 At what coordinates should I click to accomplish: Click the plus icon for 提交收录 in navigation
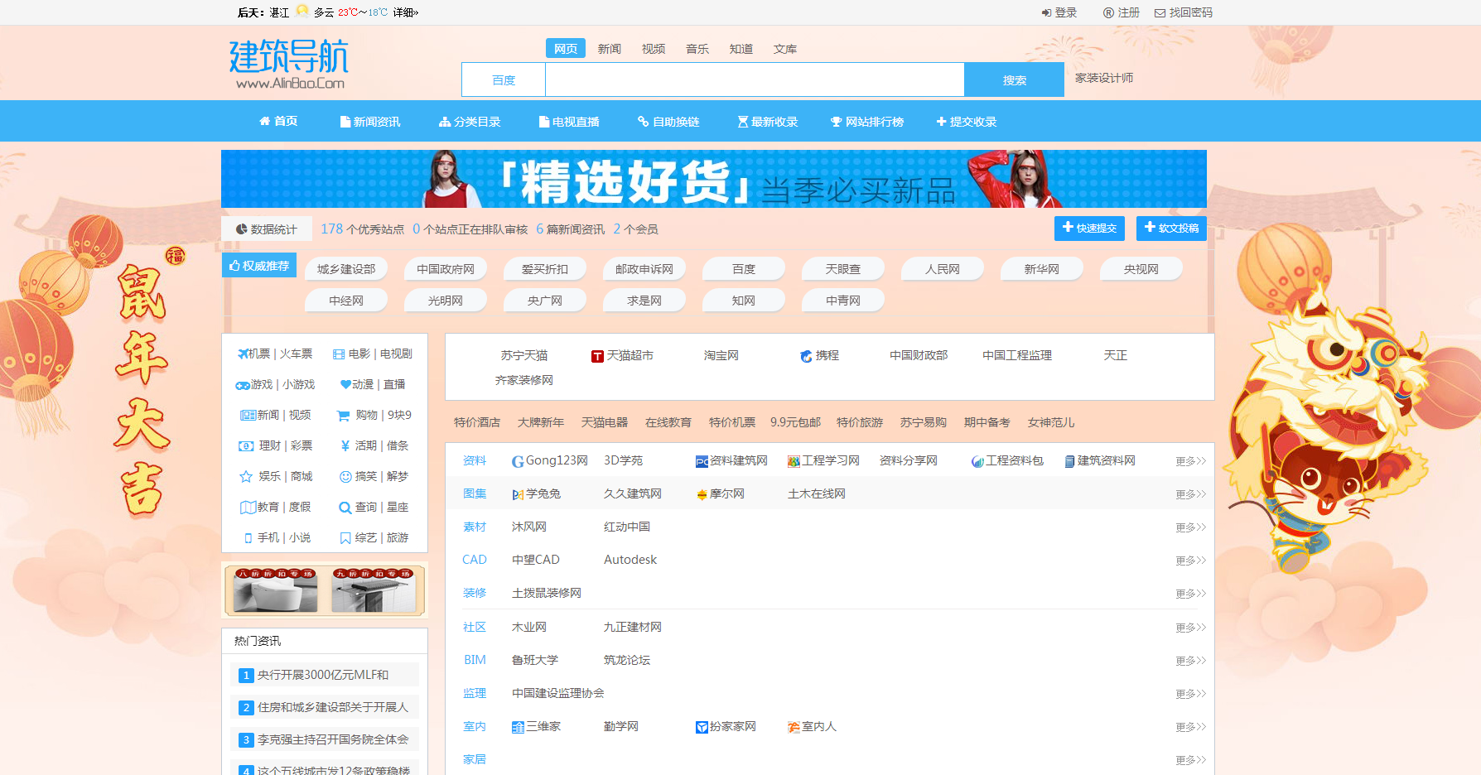(942, 122)
